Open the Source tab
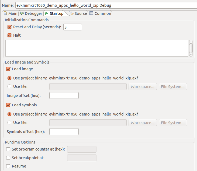Image resolution: width=197 pixels, height=171 pixels. 78,13
